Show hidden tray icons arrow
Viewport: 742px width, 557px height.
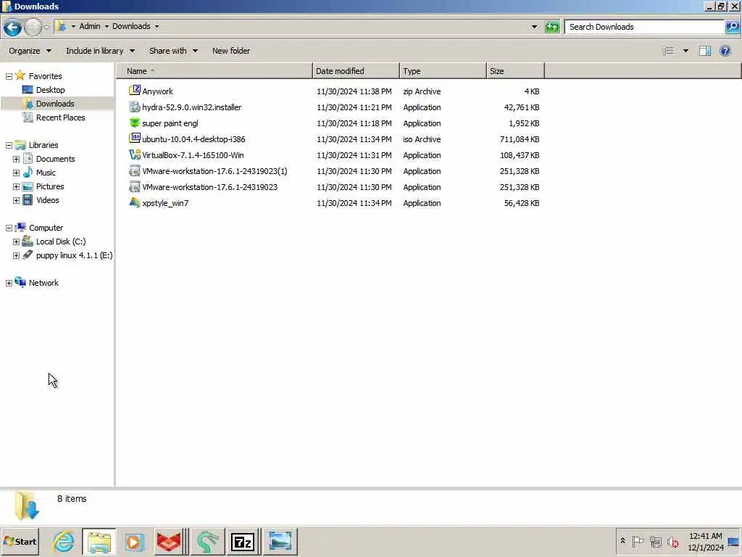point(622,541)
